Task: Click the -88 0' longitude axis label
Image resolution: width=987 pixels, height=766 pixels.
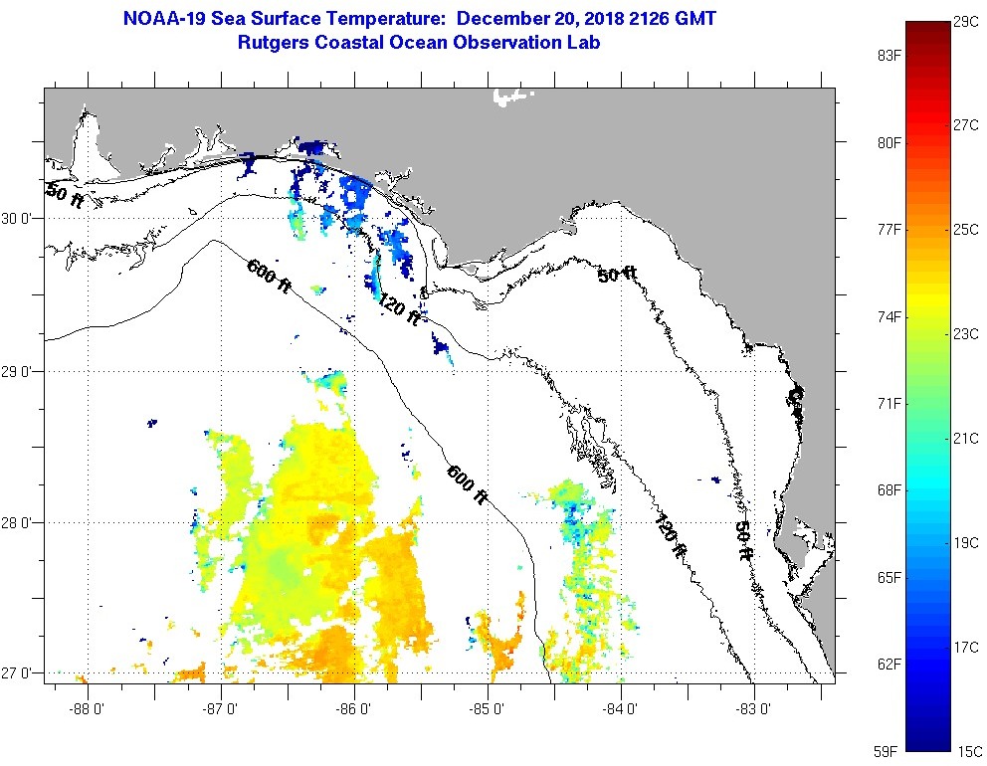Action: tap(89, 709)
